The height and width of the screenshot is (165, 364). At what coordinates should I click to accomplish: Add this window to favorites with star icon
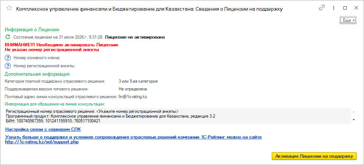click(9, 8)
